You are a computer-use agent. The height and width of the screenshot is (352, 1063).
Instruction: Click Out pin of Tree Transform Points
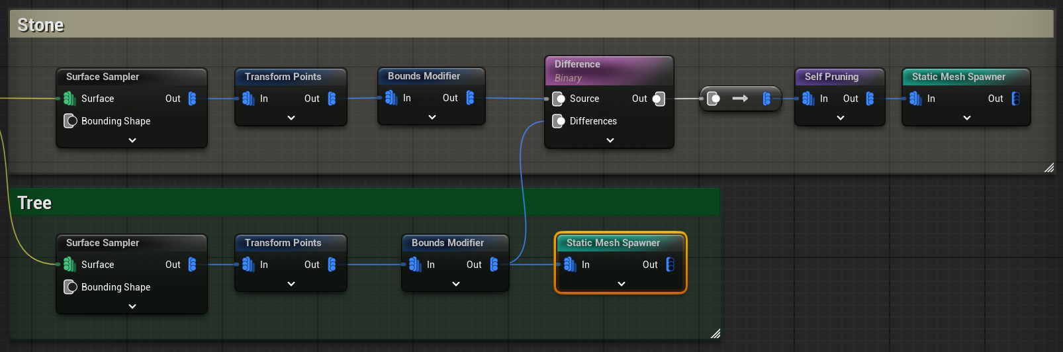332,265
